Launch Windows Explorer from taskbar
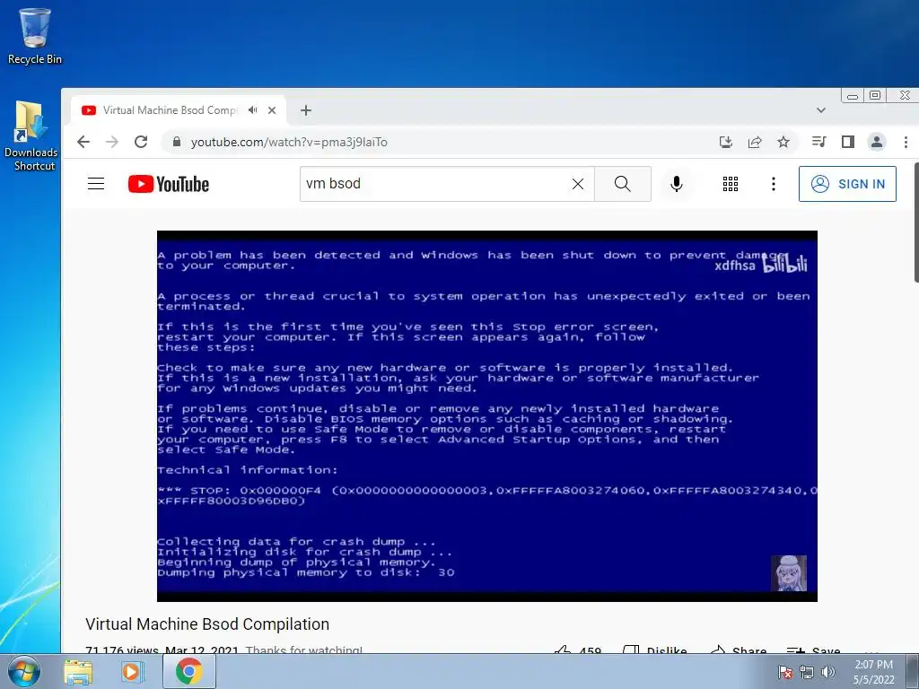 click(x=78, y=672)
